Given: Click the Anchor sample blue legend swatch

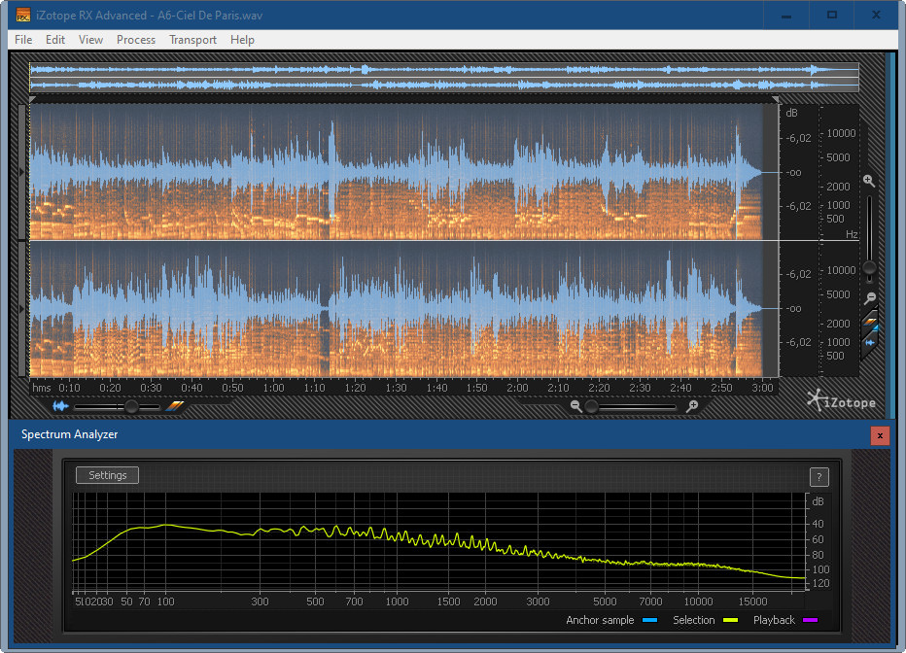Looking at the screenshot, I should 650,620.
